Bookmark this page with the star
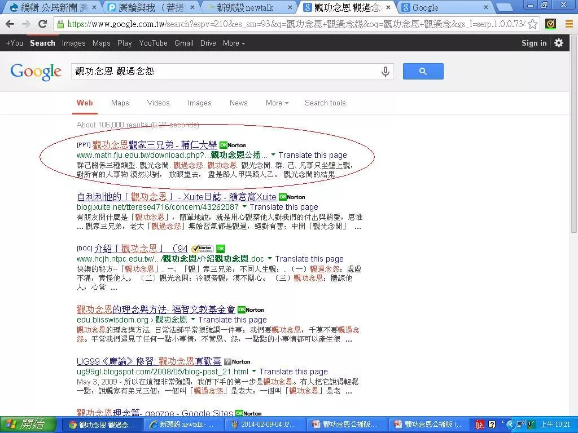The width and height of the screenshot is (578, 433). pos(532,24)
